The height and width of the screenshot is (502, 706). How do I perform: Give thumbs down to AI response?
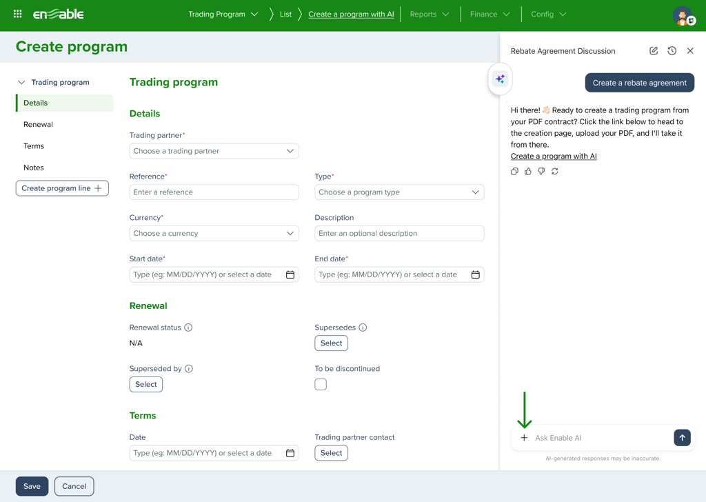pos(541,171)
